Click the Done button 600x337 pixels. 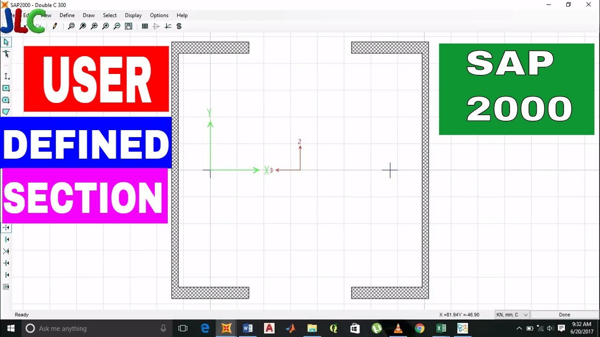564,315
